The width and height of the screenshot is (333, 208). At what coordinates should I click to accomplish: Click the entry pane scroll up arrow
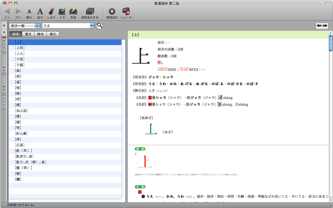point(331,33)
